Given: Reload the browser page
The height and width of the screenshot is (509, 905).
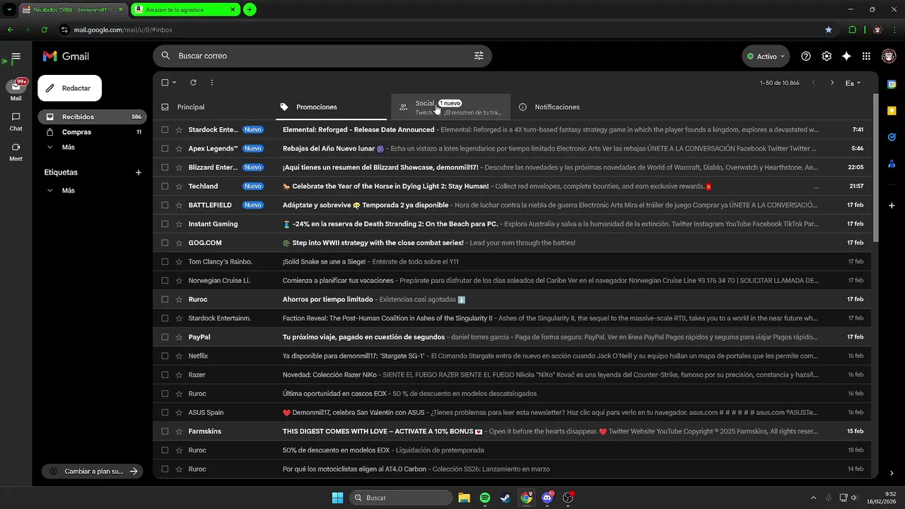Looking at the screenshot, I should point(44,30).
